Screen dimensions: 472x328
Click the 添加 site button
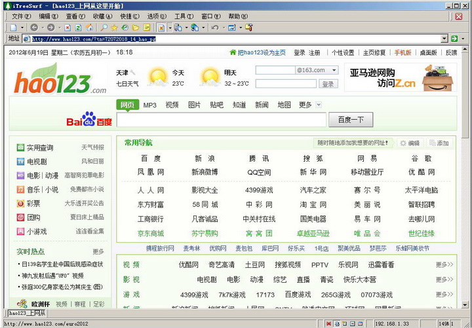pos(439,143)
